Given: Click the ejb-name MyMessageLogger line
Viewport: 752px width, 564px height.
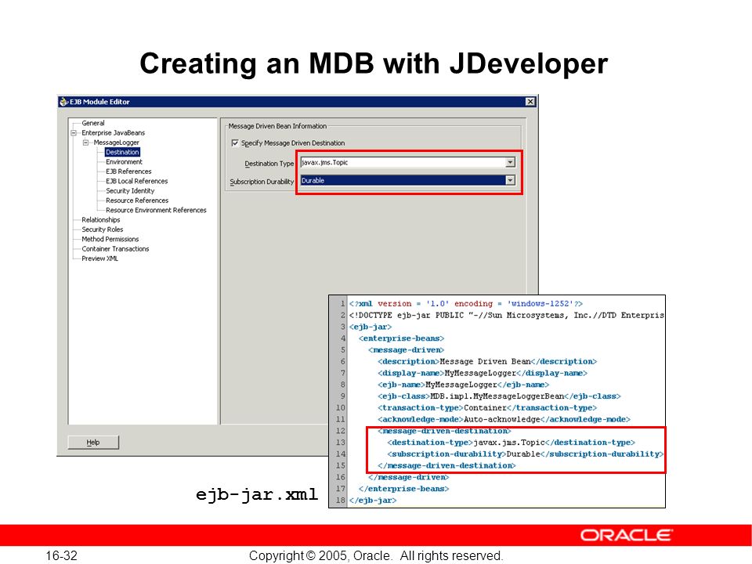Looking at the screenshot, I should point(463,384).
